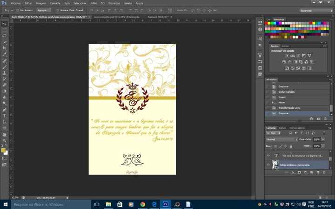
Task: Select the Excluir Camada history state
Action: click(298, 92)
